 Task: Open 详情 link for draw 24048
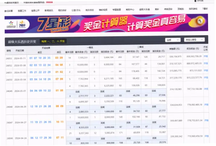pos(206,105)
